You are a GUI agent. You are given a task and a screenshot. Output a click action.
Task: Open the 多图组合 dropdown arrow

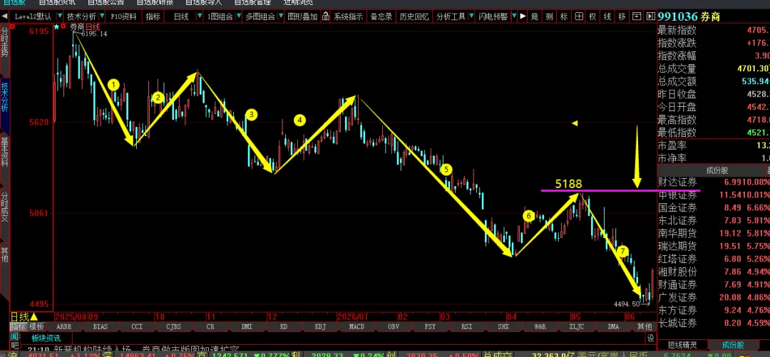[280, 16]
